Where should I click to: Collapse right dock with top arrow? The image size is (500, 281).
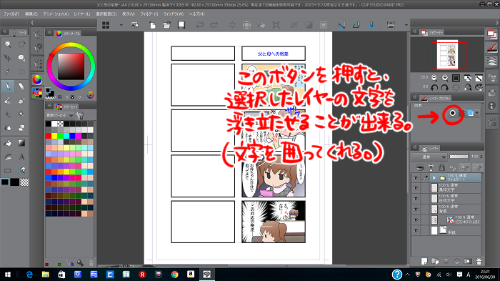(x=497, y=23)
